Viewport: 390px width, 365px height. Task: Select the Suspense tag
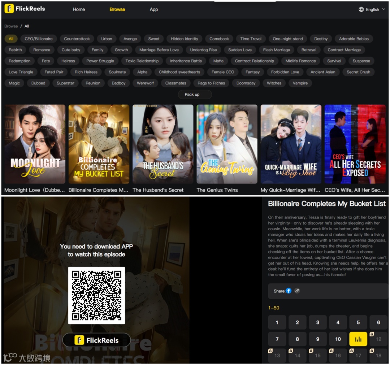[x=361, y=61]
